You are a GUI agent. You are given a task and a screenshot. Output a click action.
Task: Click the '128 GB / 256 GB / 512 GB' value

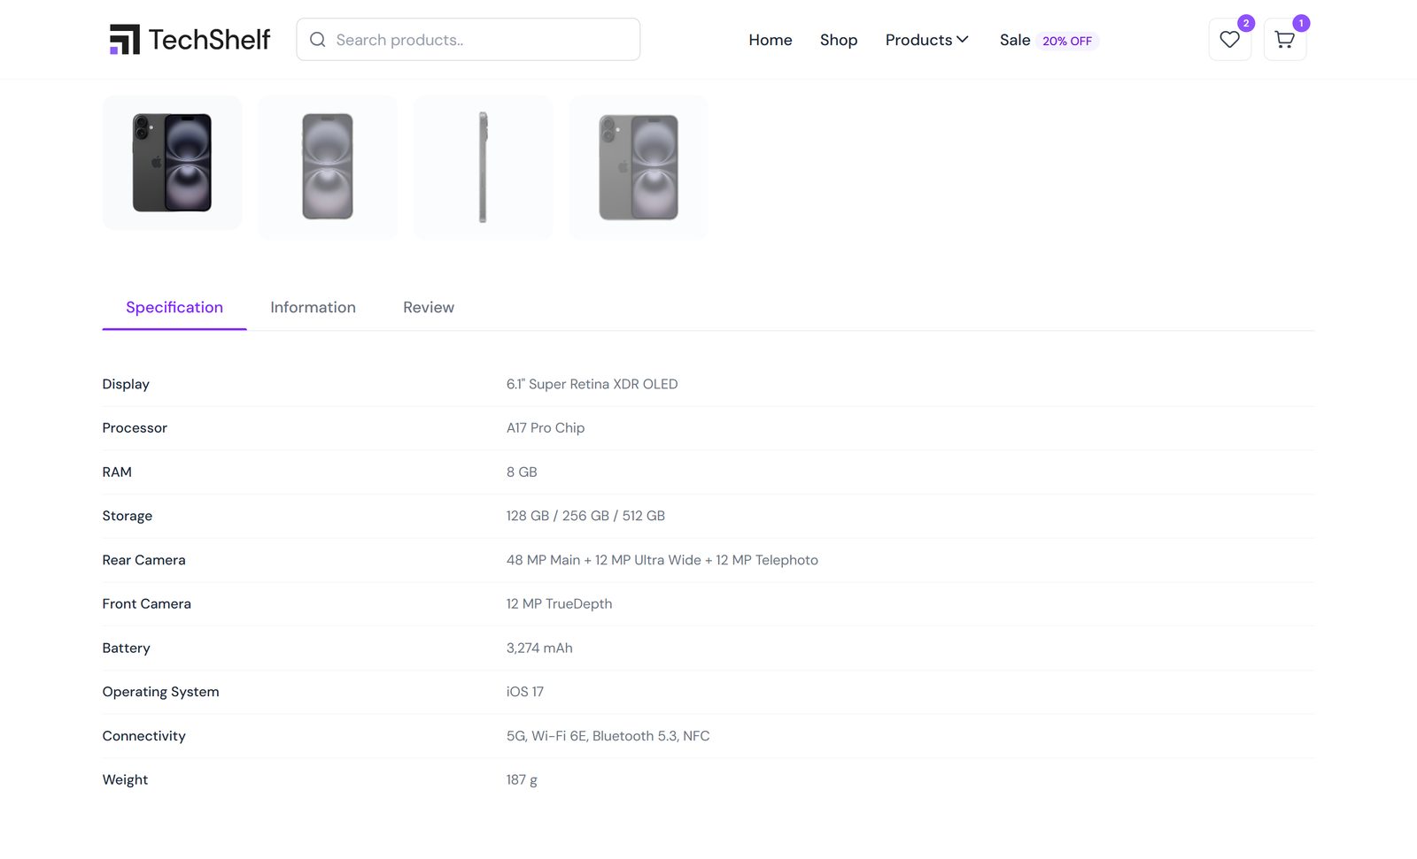tap(585, 516)
